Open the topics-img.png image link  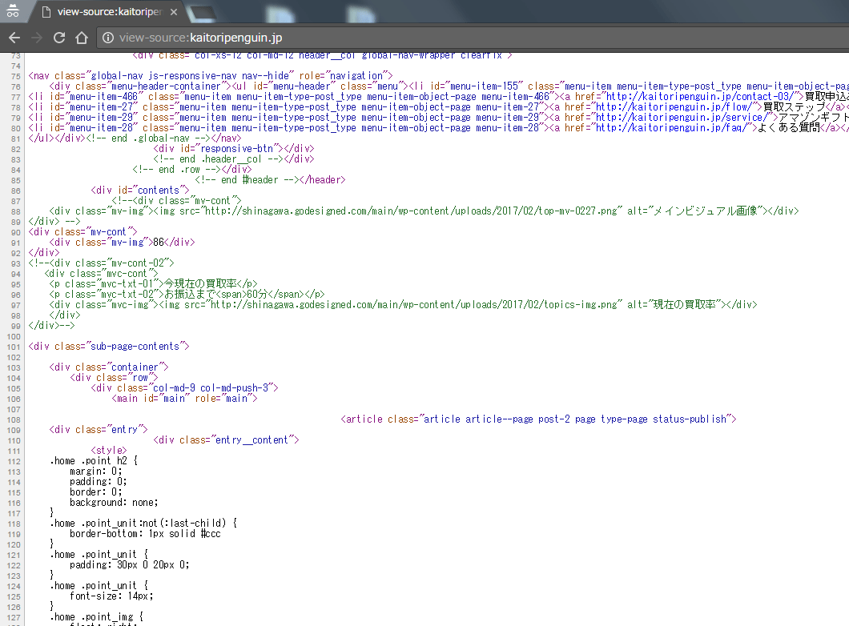(x=413, y=305)
